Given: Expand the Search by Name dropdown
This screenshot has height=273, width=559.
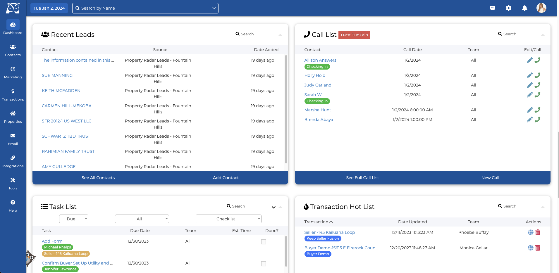Looking at the screenshot, I should [214, 8].
